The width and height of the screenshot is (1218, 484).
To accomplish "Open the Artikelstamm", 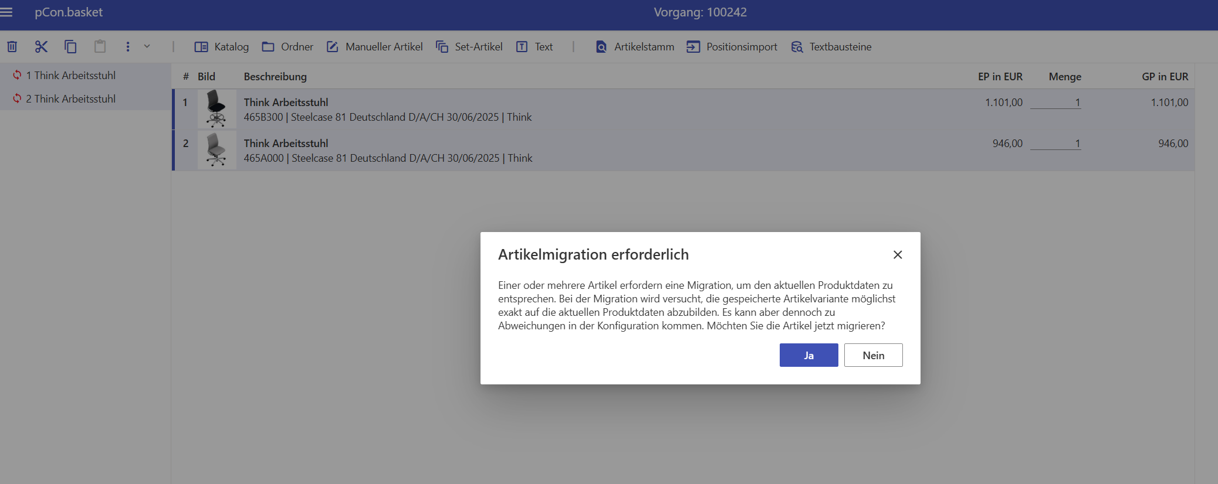I will coord(635,47).
